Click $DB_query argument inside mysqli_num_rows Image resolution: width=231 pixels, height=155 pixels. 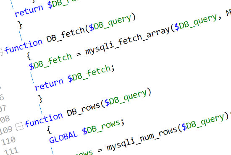(x=203, y=122)
